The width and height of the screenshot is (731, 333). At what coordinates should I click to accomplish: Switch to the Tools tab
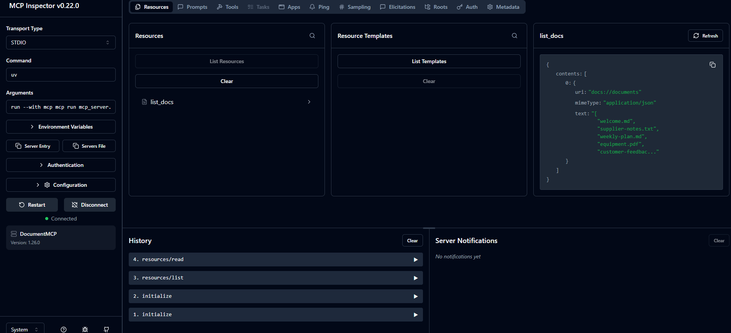click(x=228, y=7)
